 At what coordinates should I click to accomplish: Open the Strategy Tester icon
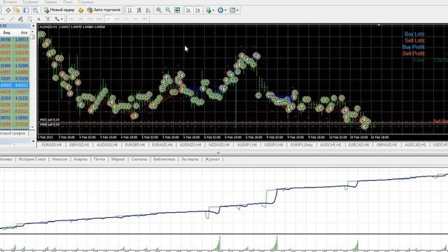[x=36, y=10]
